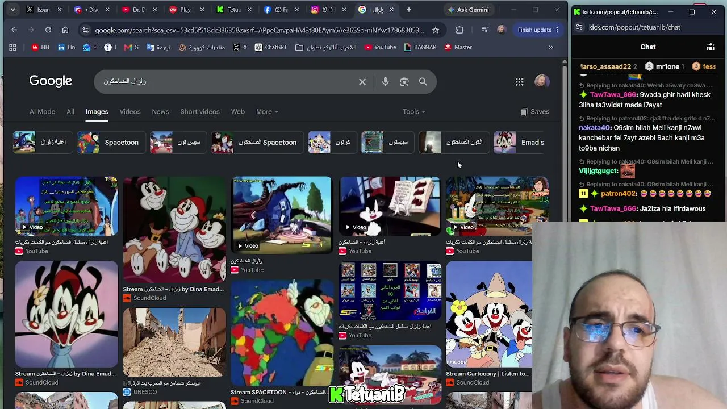Click the Ask Gemini button
This screenshot has height=409, width=727.
(x=467, y=10)
